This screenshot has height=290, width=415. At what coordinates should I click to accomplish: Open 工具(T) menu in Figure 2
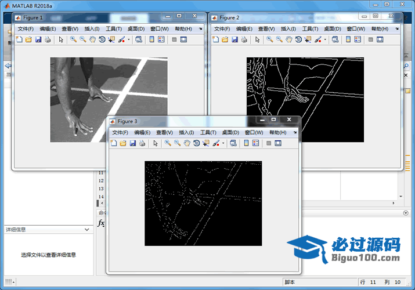[x=310, y=28]
